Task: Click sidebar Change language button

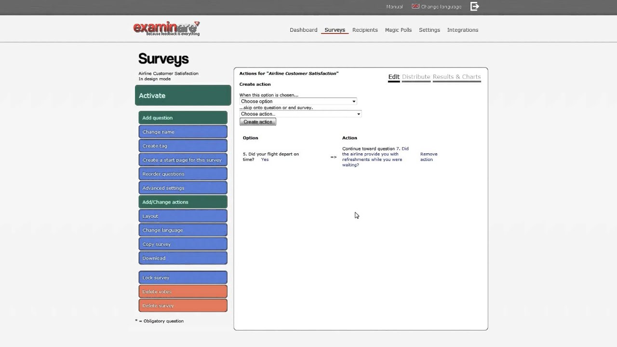Action: pos(183,230)
